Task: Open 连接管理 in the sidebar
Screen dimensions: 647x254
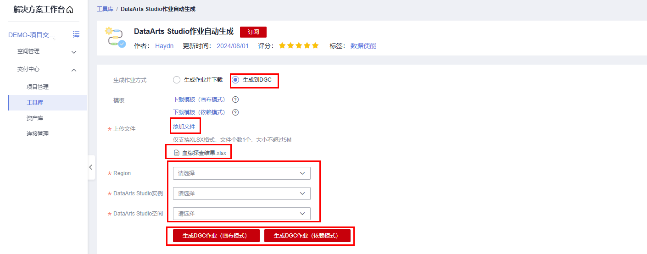Action: tap(38, 134)
